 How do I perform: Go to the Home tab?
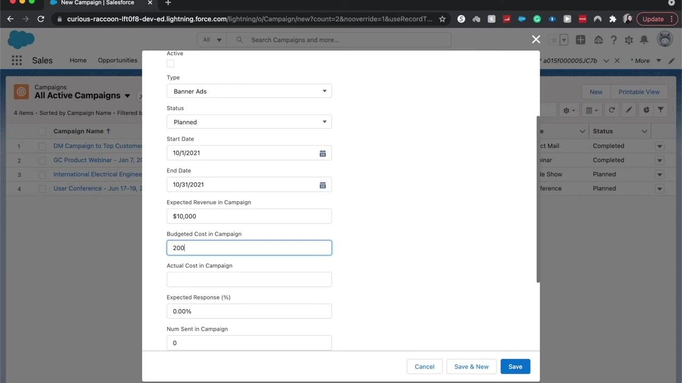[x=78, y=60]
